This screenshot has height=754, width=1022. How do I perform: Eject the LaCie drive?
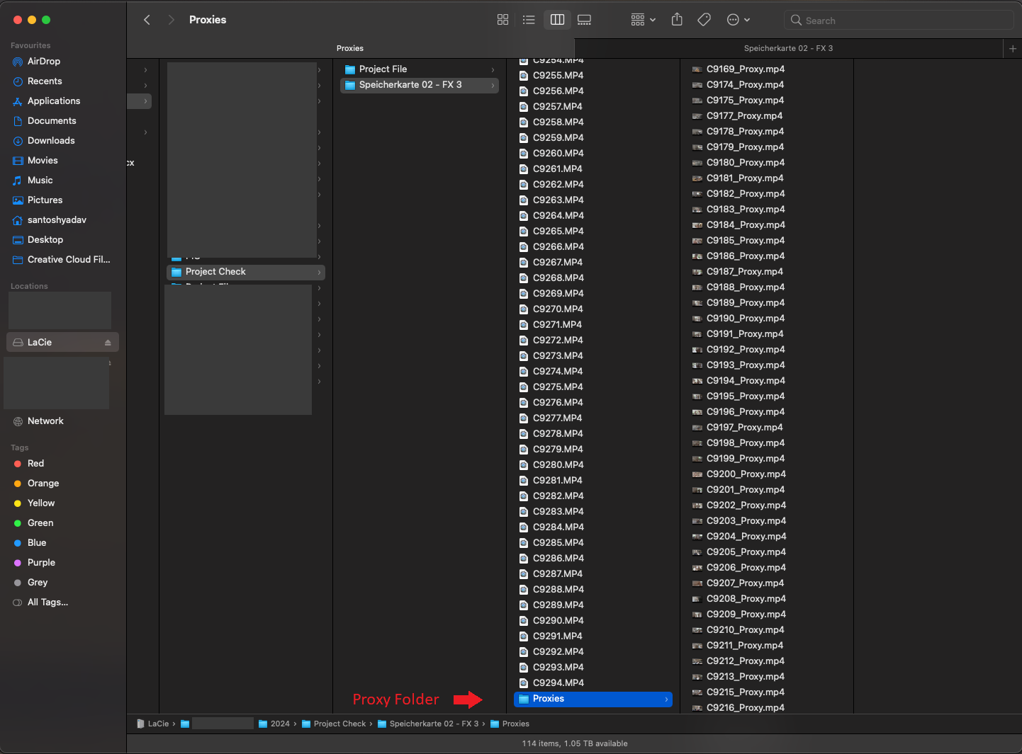pos(108,343)
